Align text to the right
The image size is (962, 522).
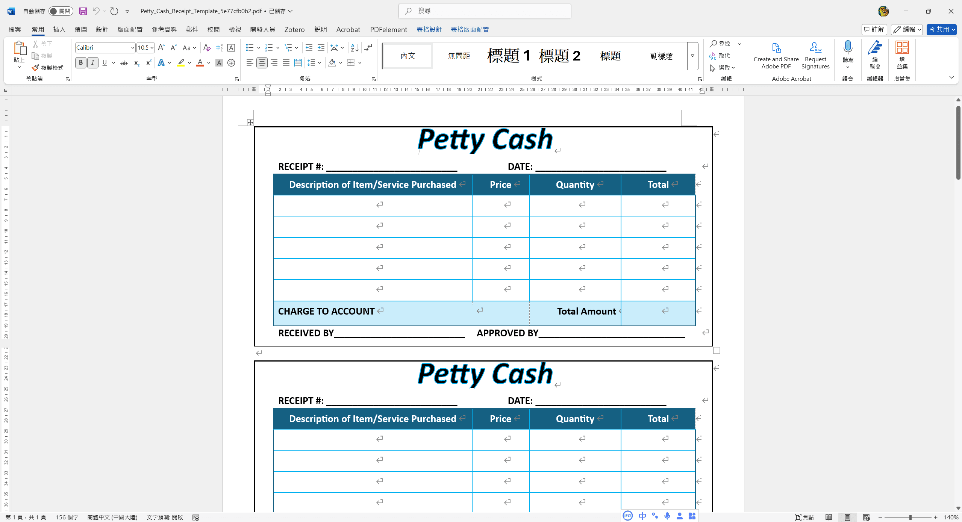coord(274,63)
